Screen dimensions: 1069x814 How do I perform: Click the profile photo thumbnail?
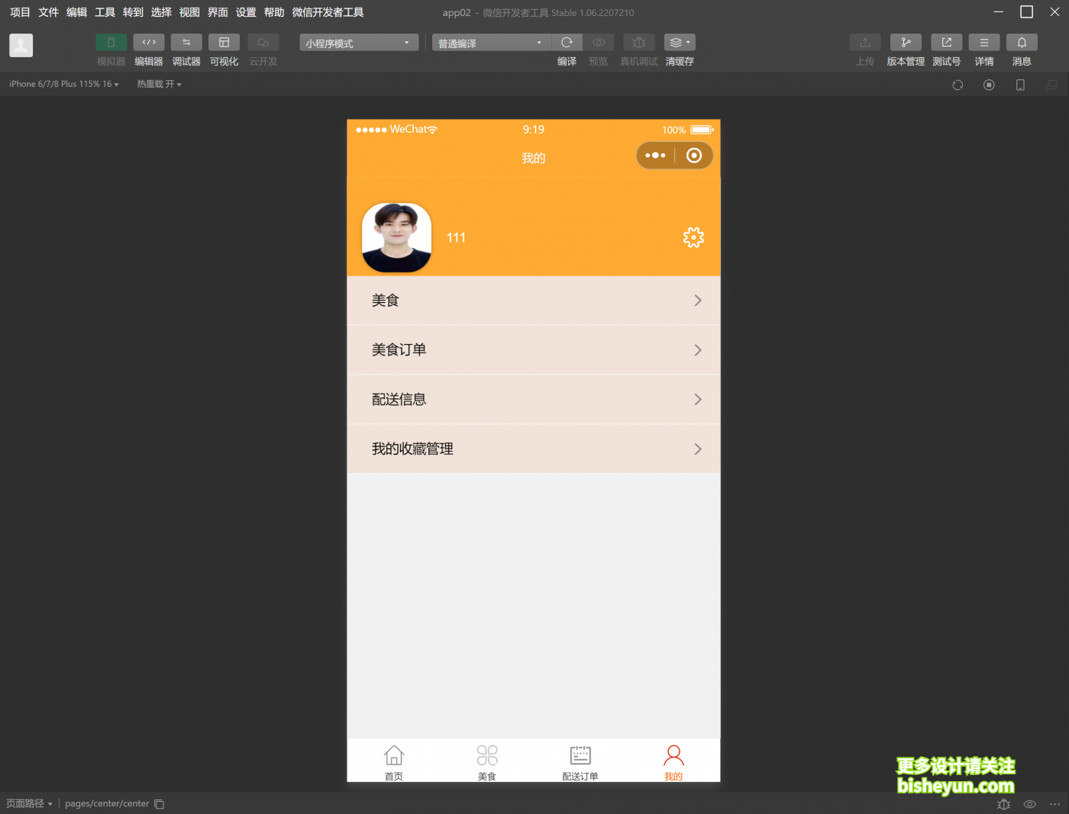396,238
